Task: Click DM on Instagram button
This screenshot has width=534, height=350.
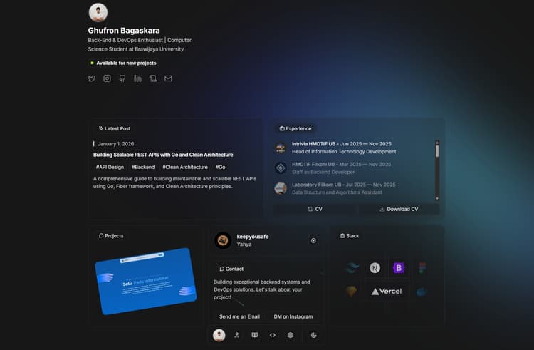Action: (293, 316)
